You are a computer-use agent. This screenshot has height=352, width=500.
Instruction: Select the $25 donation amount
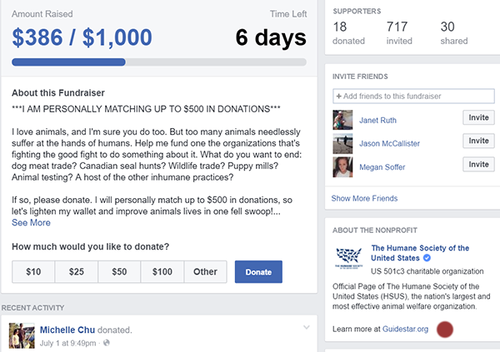(77, 272)
